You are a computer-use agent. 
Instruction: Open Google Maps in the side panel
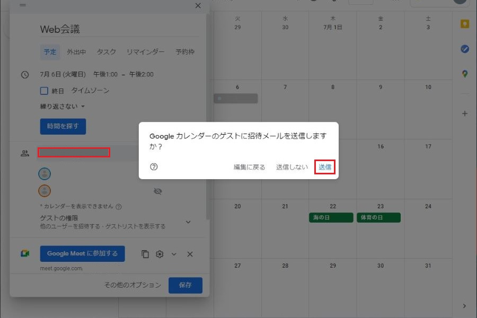[x=465, y=74]
